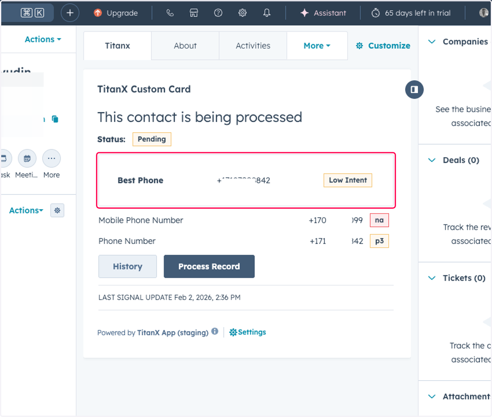
Task: Collapse the Companies section chevron
Action: 432,42
